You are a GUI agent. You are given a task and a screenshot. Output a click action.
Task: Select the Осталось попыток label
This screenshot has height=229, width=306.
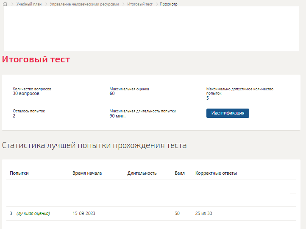pos(29,111)
